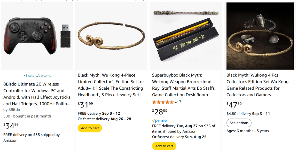Open Black Myth Wu Kong 4-Piece Limited title
This screenshot has width=297, height=152.
click(x=111, y=85)
